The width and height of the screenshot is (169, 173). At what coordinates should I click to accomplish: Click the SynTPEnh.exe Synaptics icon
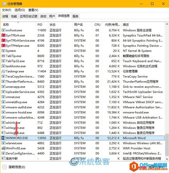click(x=3, y=36)
